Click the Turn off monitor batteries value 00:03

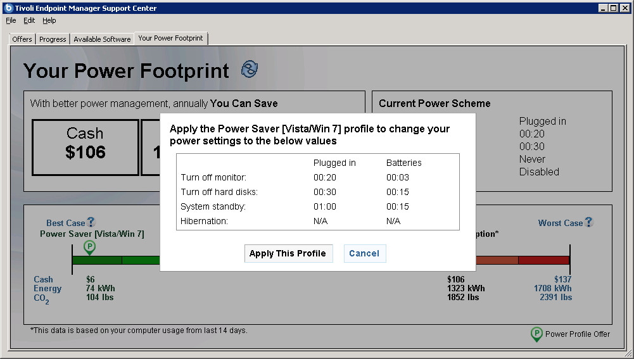point(398,177)
